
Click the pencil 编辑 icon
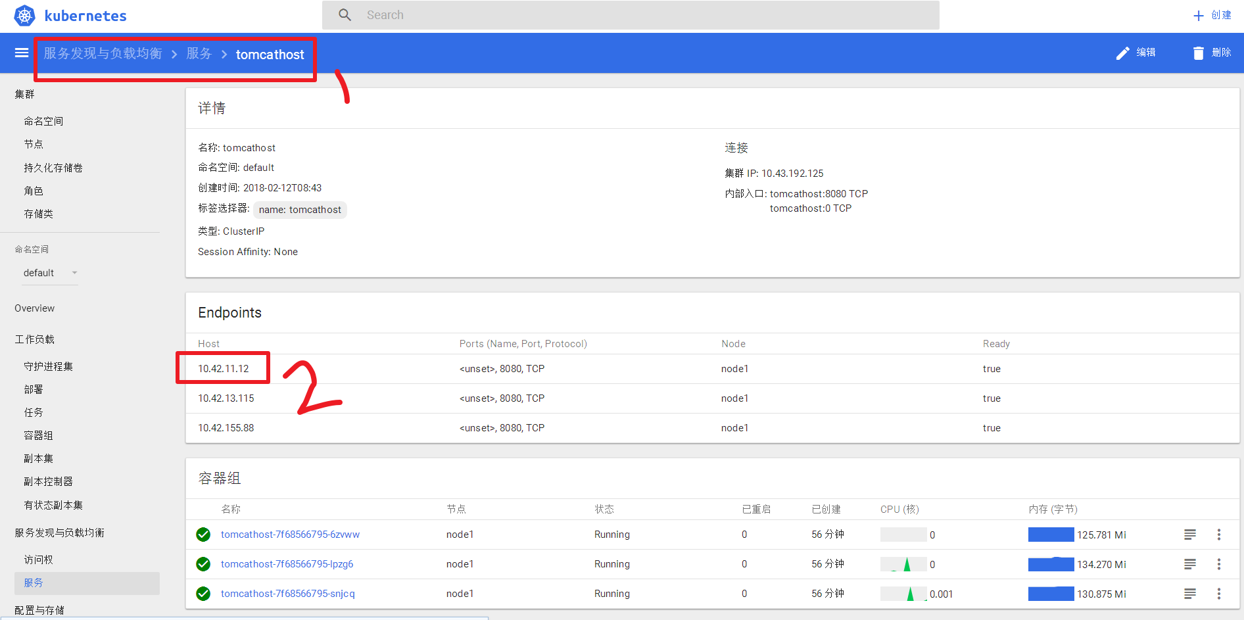[x=1123, y=53]
